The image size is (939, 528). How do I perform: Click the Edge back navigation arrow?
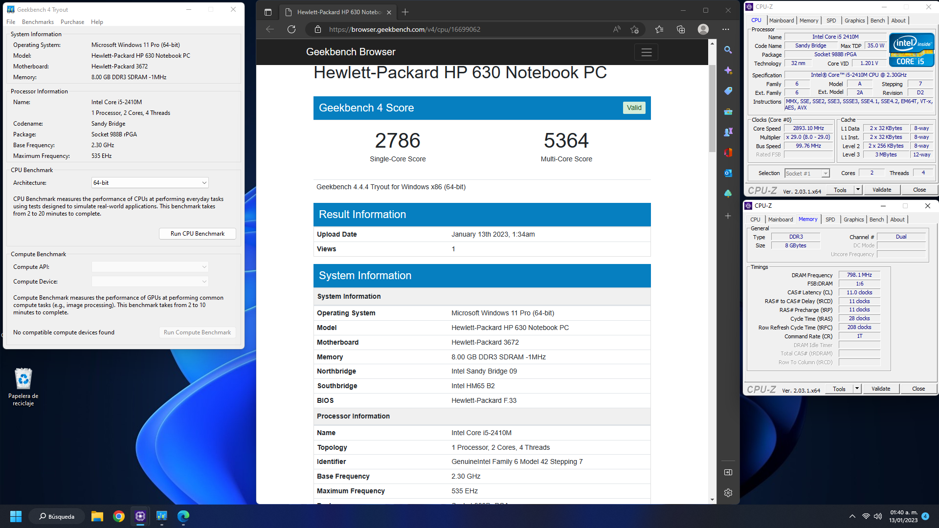click(270, 29)
